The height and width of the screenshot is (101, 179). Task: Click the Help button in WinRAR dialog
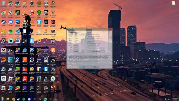coord(95,67)
